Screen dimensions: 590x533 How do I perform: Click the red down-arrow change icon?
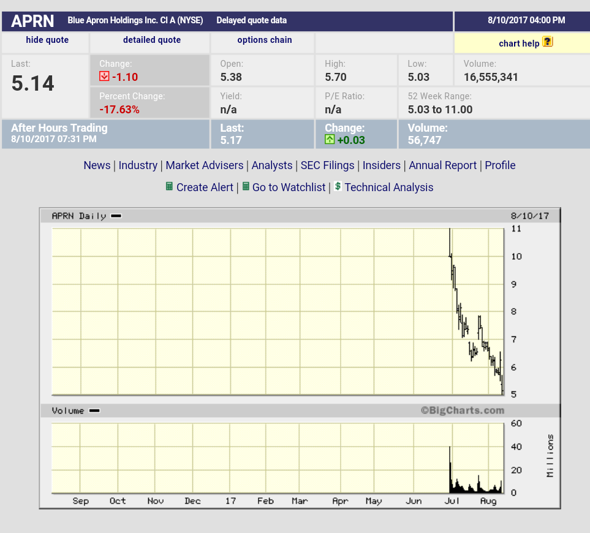click(104, 77)
